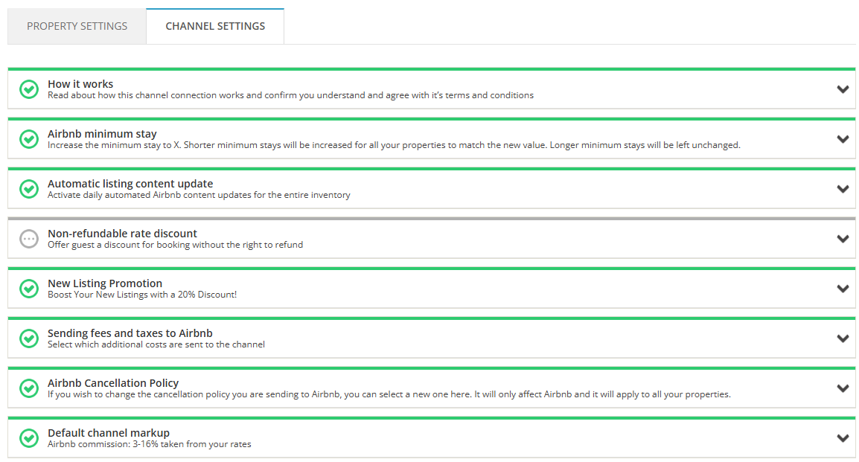Expand the Airbnb minimum stay chevron
Viewport: 859px width, 462px height.
tap(843, 139)
